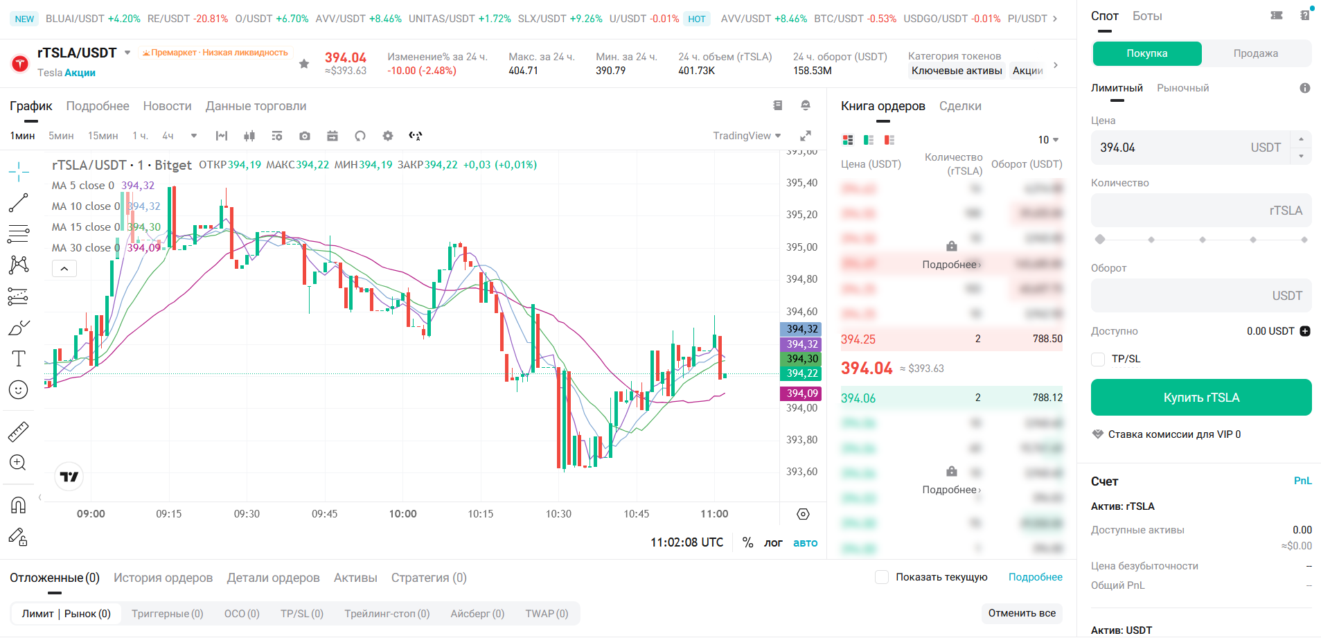Click the blue Подробнее link near orders panel
This screenshot has width=1321, height=638.
[x=1035, y=577]
